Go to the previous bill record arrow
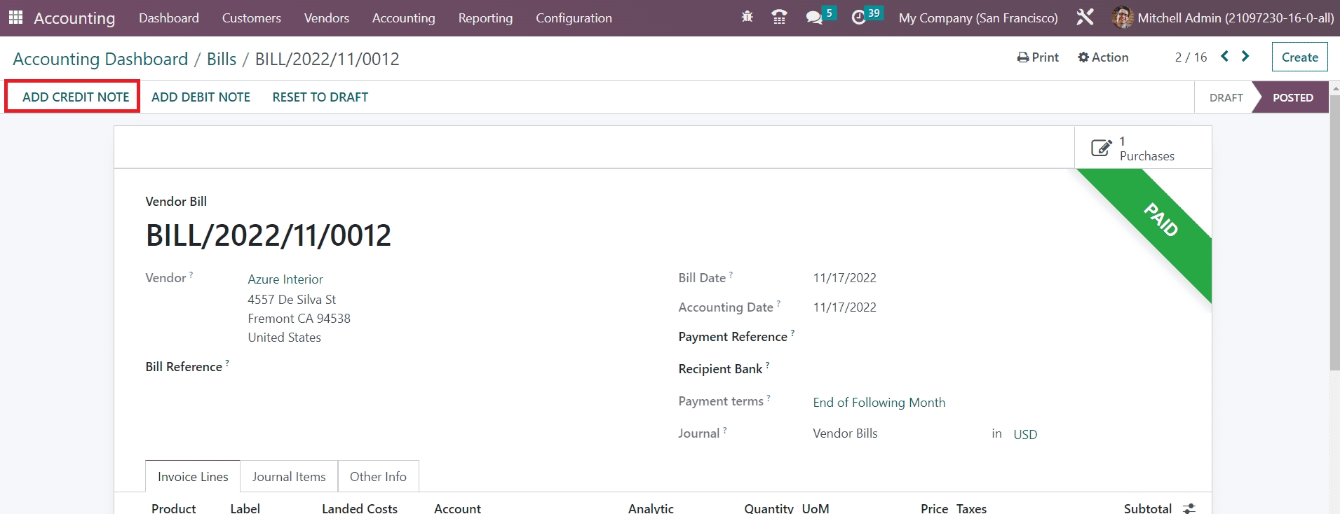This screenshot has height=514, width=1340. tap(1224, 57)
